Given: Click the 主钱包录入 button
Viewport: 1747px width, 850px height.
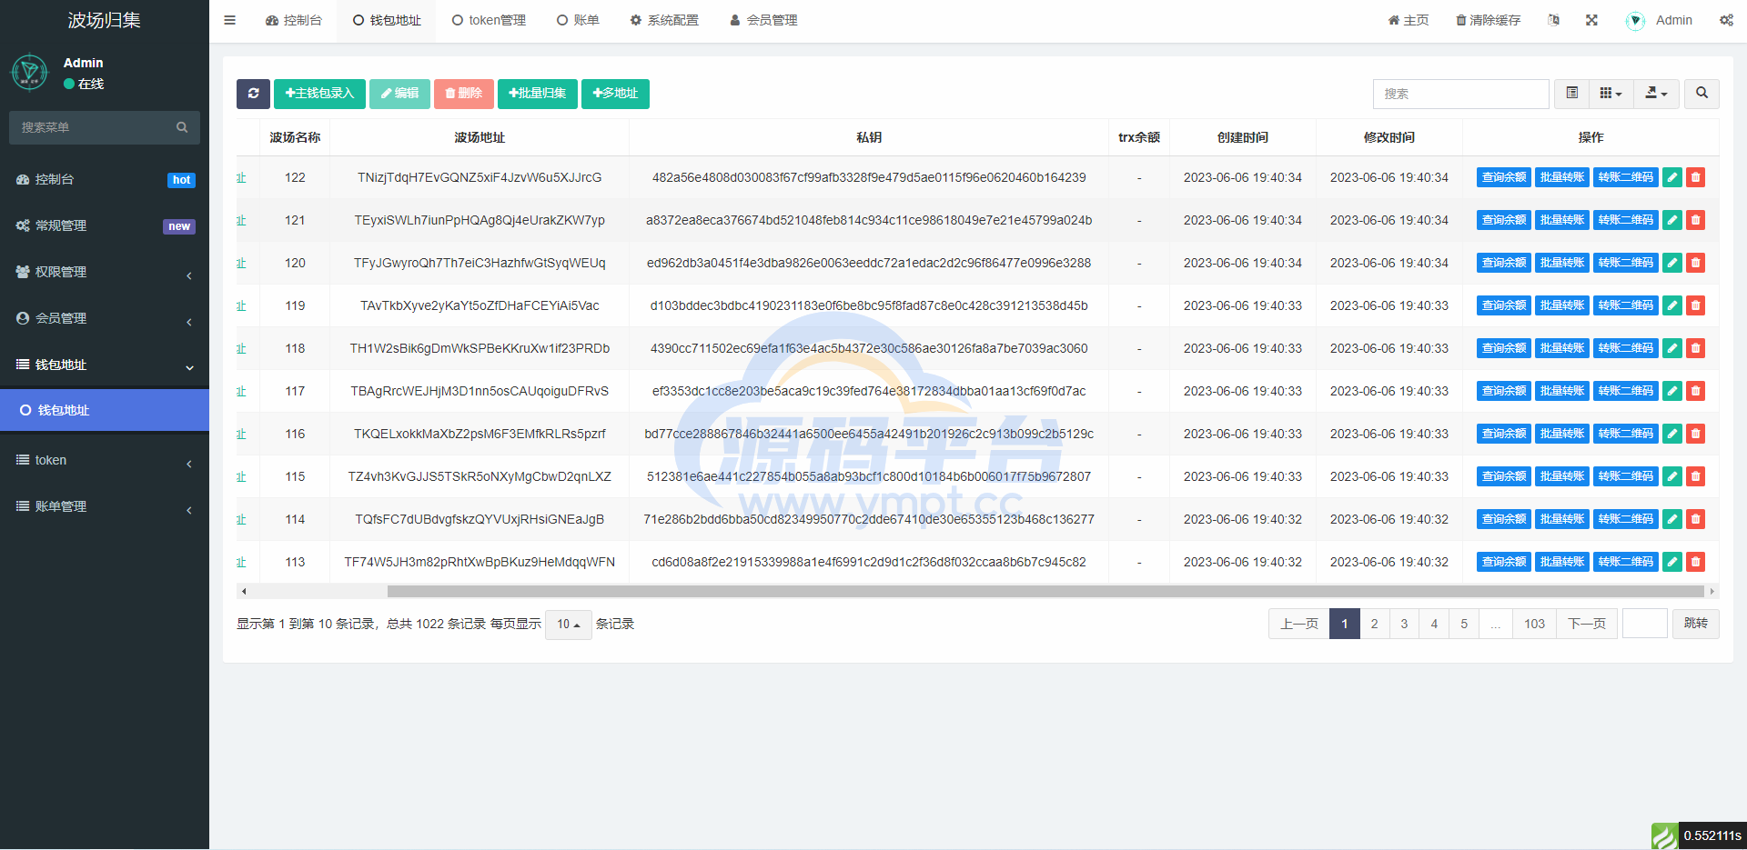Looking at the screenshot, I should click(319, 94).
